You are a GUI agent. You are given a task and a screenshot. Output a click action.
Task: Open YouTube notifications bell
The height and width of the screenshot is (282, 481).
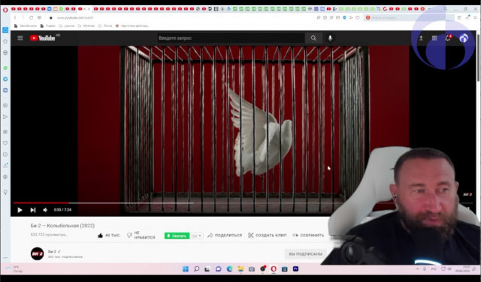[x=448, y=38]
